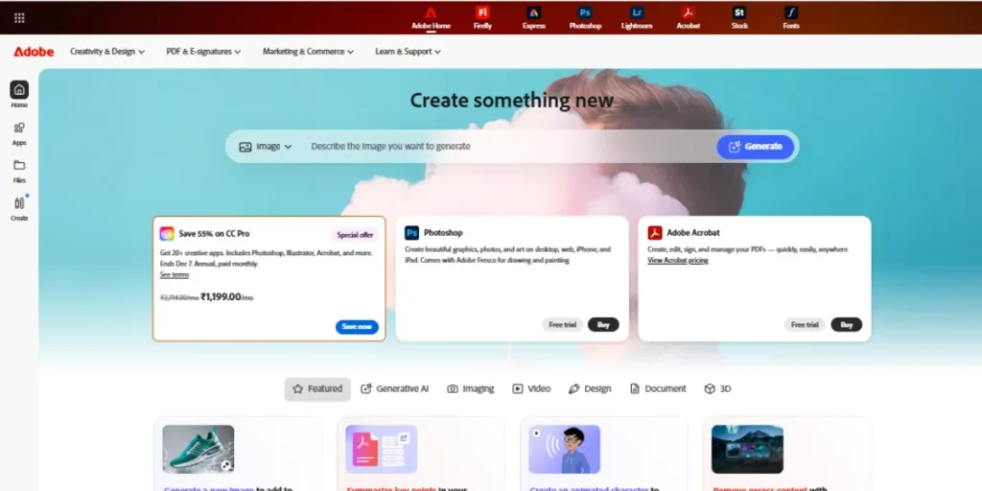Expand the Creativity & Design menu
The height and width of the screenshot is (491, 982).
pos(107,52)
